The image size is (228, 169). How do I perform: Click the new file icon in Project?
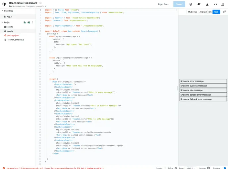(25, 22)
